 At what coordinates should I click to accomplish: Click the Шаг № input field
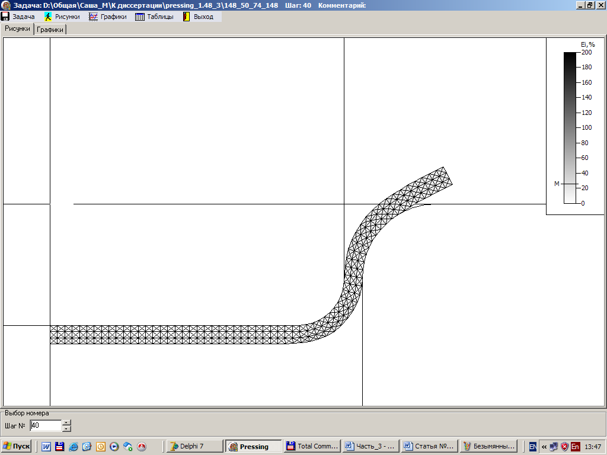point(45,425)
